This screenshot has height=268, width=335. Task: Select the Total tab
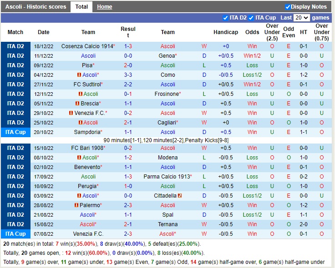[x=81, y=7]
